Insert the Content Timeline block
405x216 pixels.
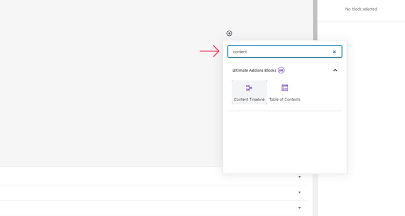pyautogui.click(x=249, y=92)
